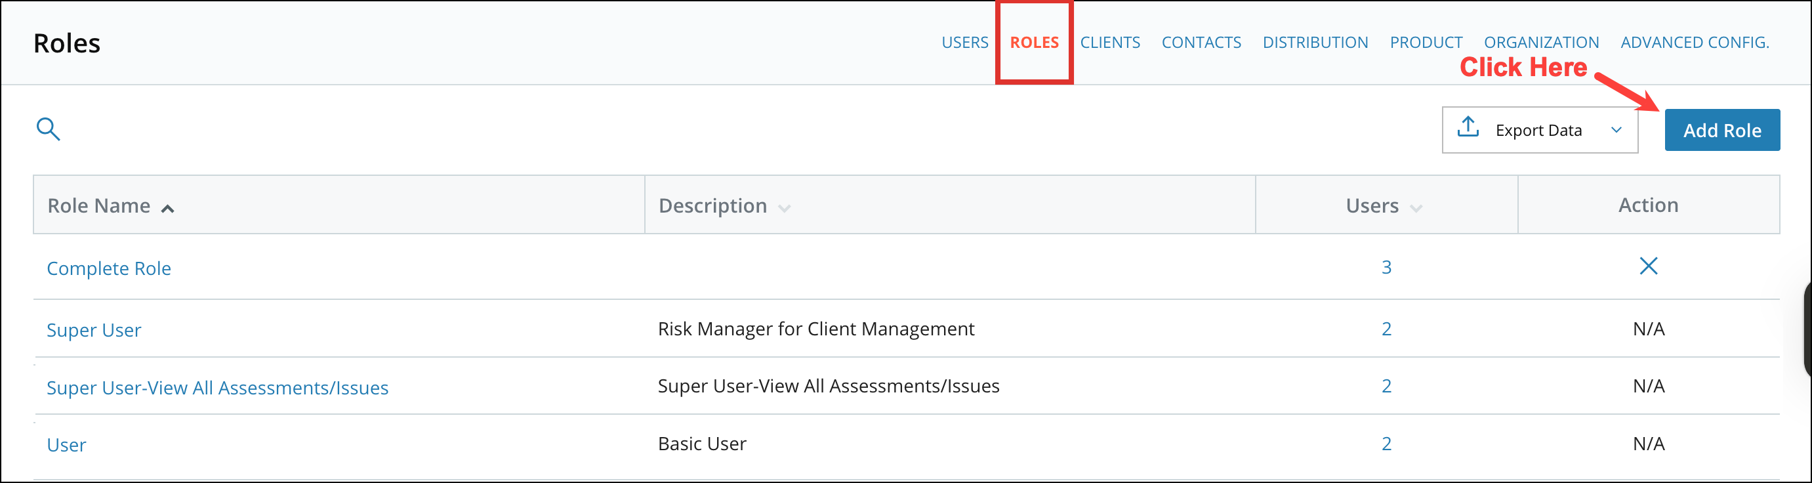Click the Roles page heading
1812x483 pixels.
tap(67, 44)
